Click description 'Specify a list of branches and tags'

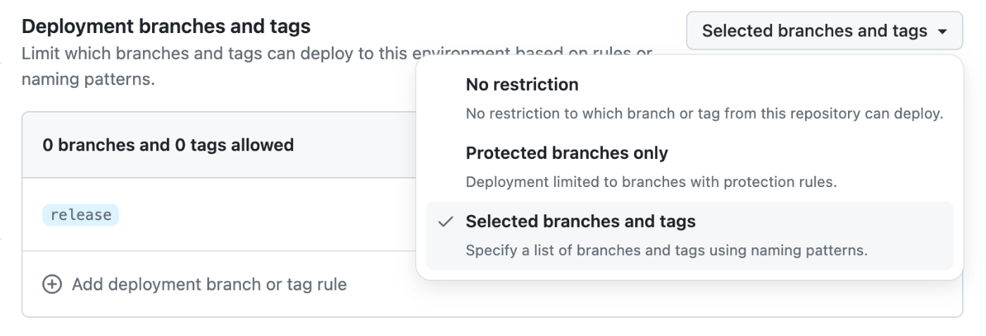click(x=667, y=250)
